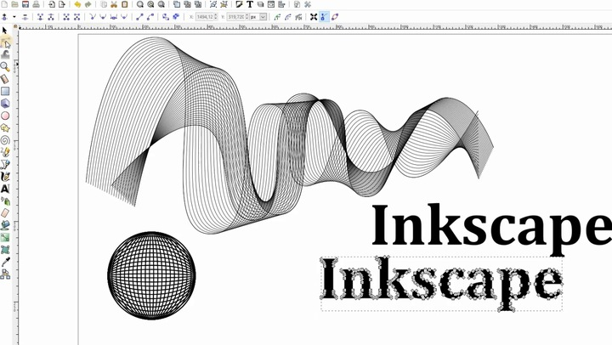Make selected segments straight lines
This screenshot has height=345, width=612.
139,17
